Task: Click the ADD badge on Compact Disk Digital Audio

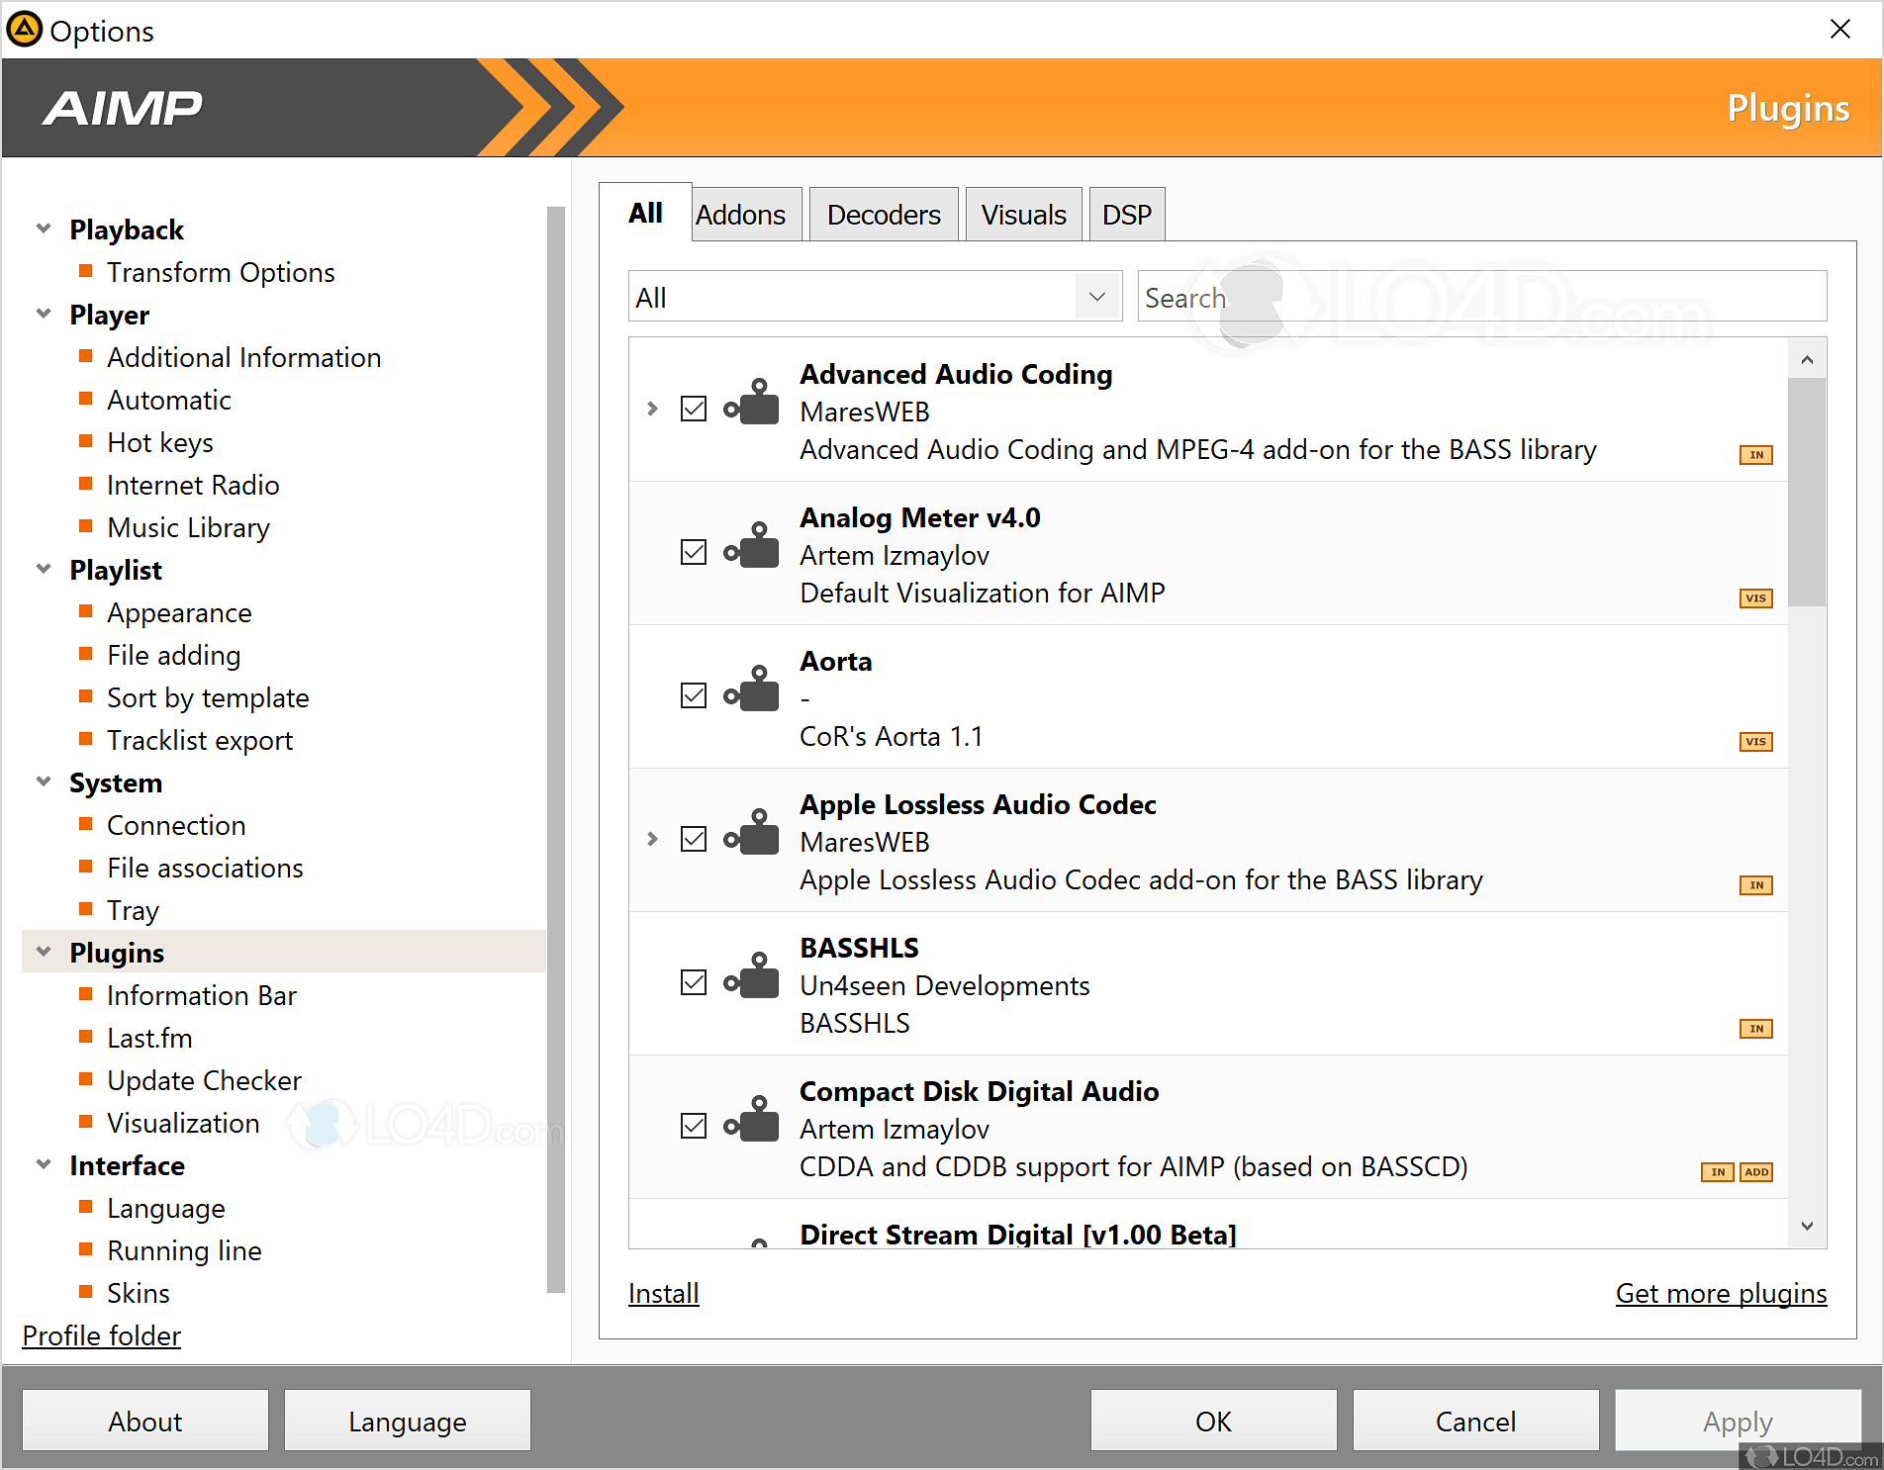Action: coord(1756,1172)
